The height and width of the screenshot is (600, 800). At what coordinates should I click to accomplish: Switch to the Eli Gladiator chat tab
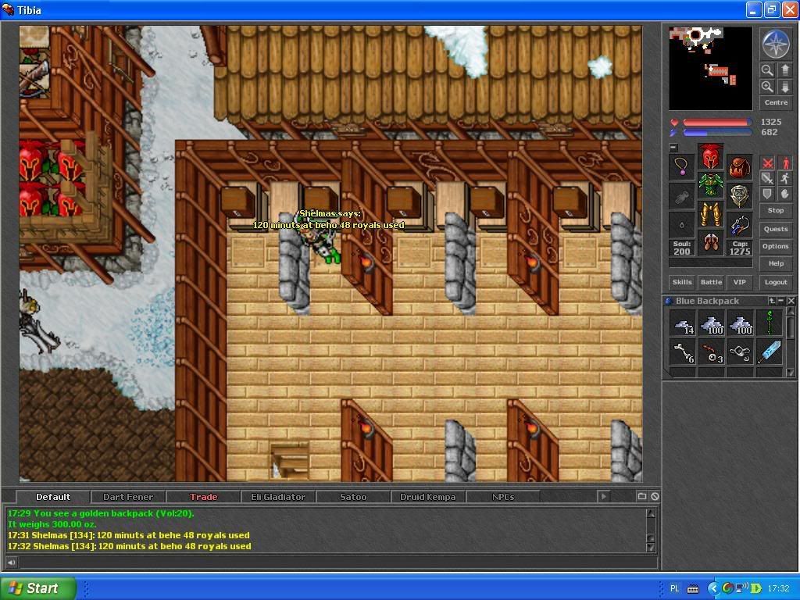278,497
